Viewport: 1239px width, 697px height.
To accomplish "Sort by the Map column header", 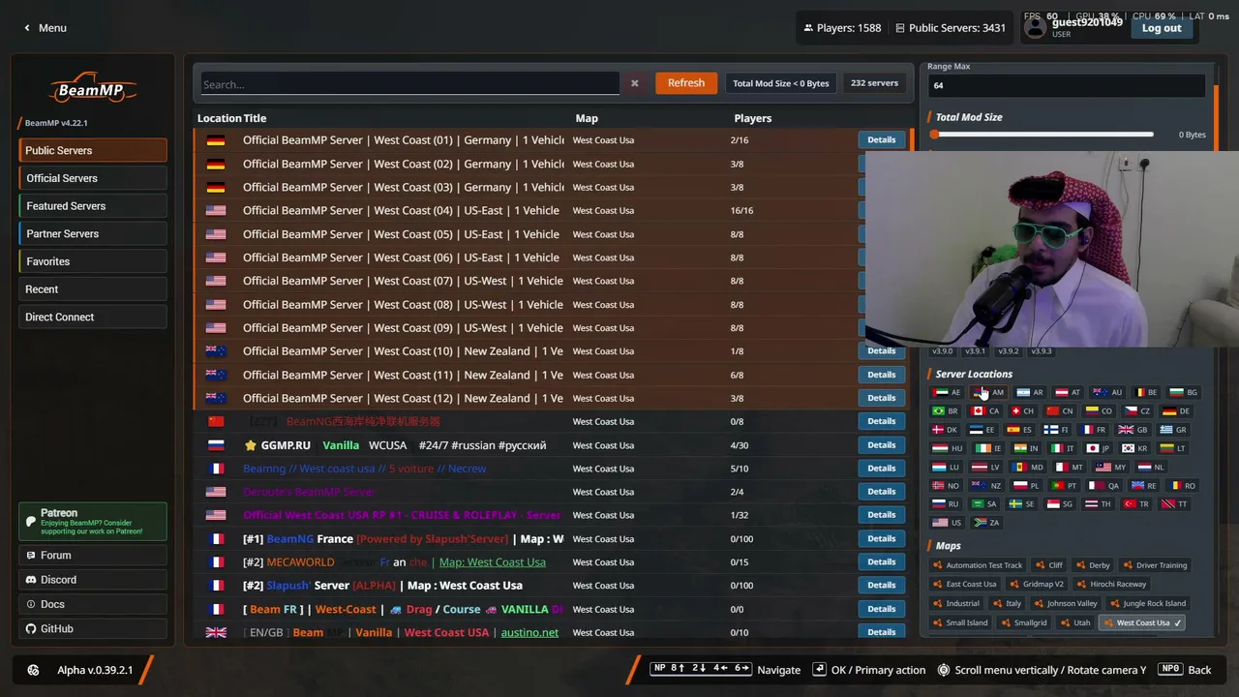I will click(587, 118).
